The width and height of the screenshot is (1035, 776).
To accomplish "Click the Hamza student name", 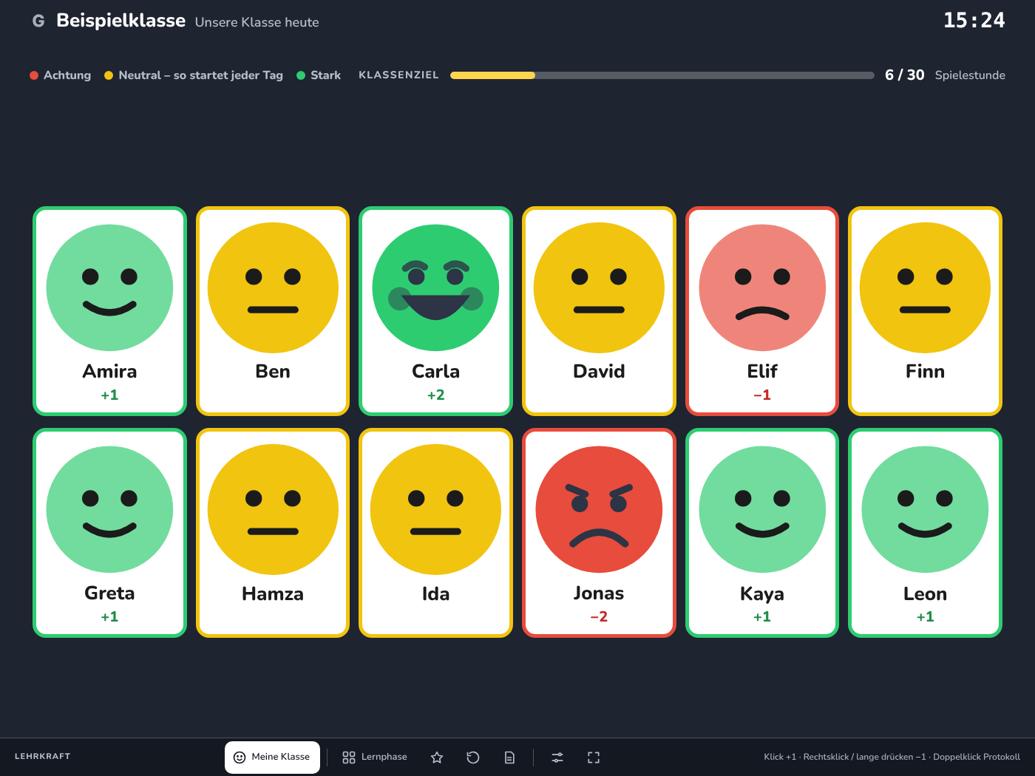I will click(x=273, y=593).
